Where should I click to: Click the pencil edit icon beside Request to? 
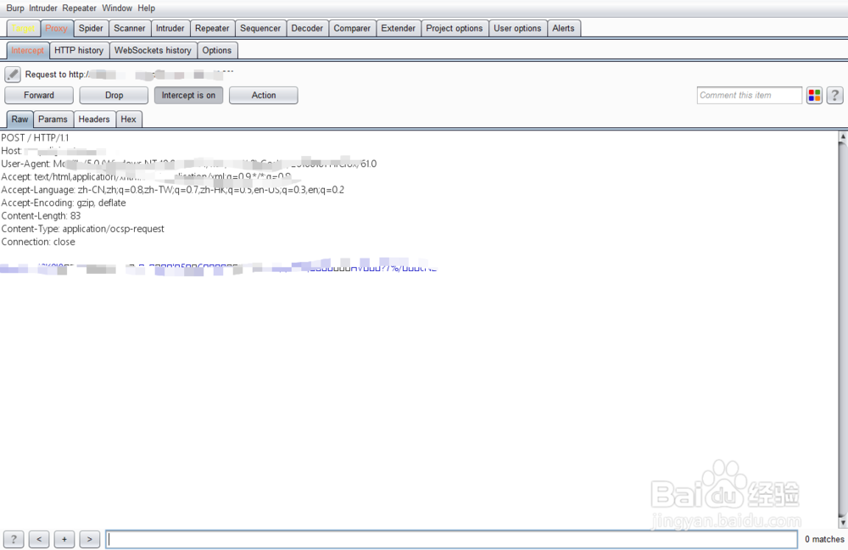[x=13, y=74]
